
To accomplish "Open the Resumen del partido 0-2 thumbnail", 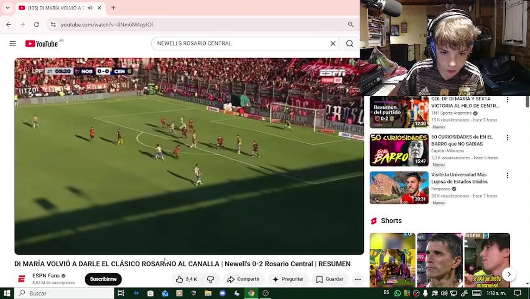I will [x=399, y=112].
